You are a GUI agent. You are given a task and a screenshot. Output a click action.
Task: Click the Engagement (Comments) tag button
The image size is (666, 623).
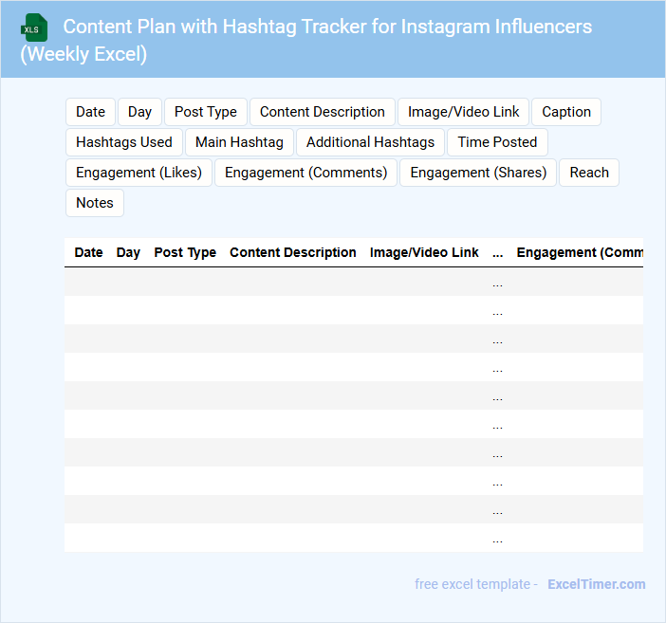coord(305,173)
